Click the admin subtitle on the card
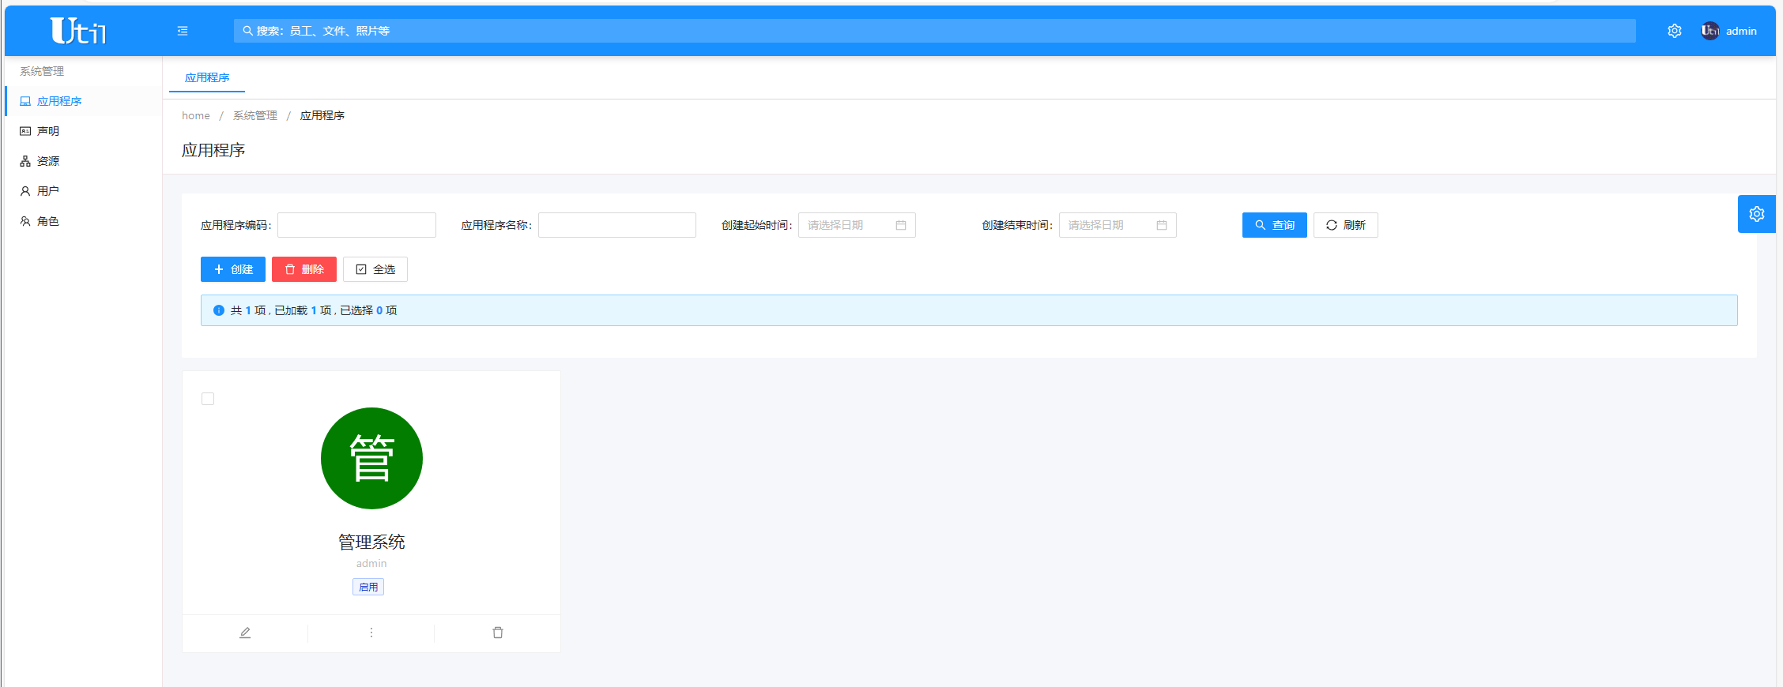This screenshot has width=1783, height=687. [x=371, y=563]
